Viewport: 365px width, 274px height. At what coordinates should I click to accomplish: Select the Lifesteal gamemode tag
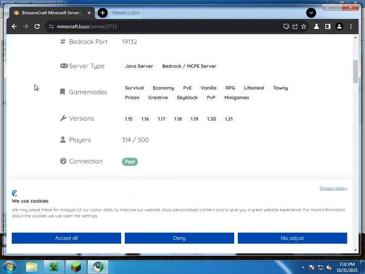pos(254,88)
